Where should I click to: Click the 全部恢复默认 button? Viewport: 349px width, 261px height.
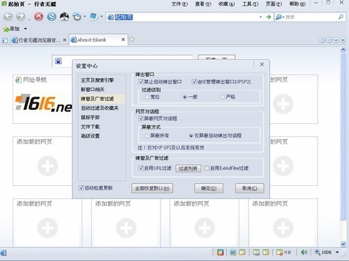pos(152,188)
